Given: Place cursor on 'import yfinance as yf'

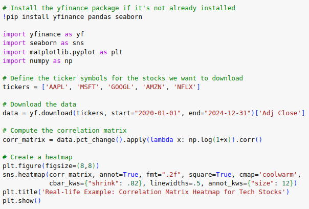Looking at the screenshot, I should point(43,34).
